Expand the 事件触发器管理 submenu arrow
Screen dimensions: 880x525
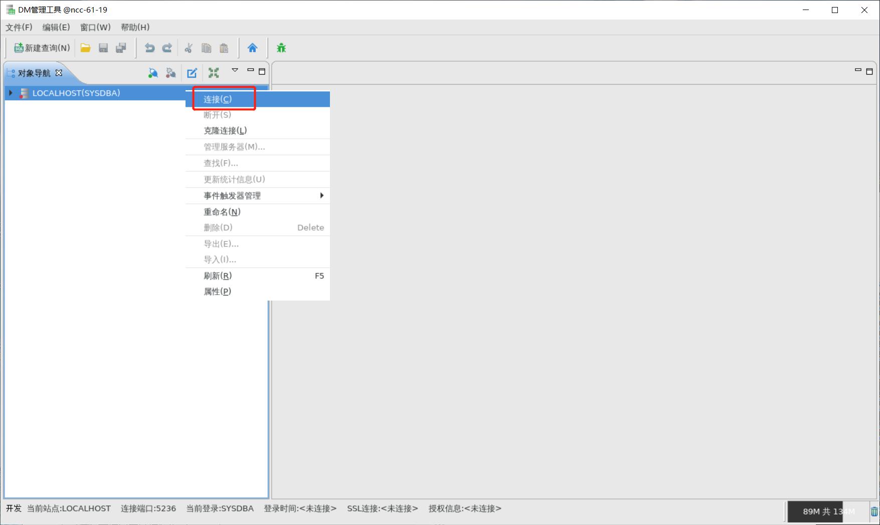coord(322,195)
